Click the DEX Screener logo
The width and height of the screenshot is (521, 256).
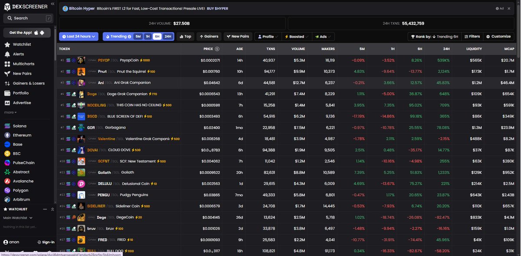coord(25,6)
